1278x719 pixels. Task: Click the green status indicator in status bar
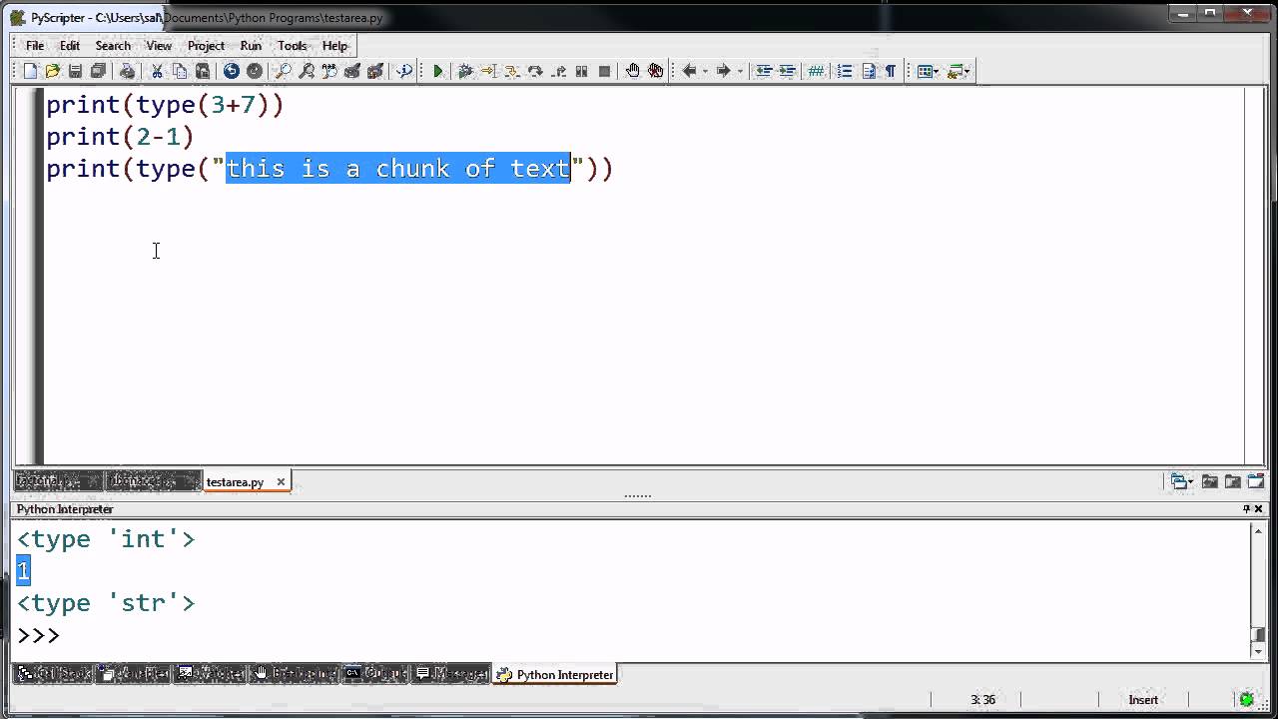pyautogui.click(x=1246, y=699)
